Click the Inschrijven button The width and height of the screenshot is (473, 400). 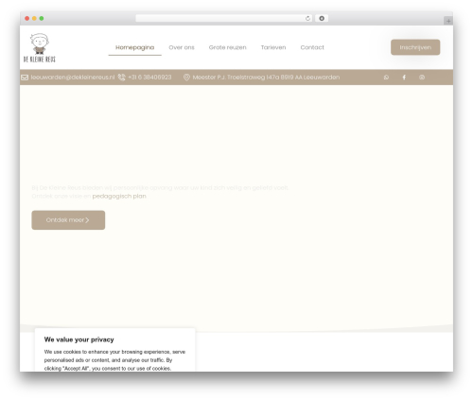point(415,47)
